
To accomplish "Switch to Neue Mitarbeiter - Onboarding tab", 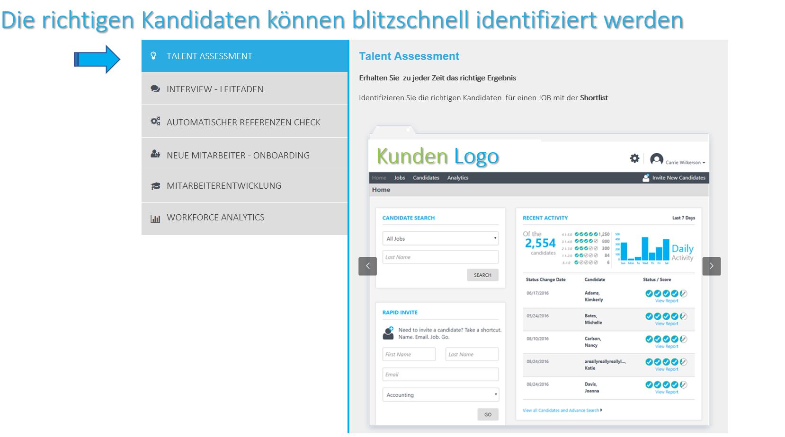I will click(245, 154).
